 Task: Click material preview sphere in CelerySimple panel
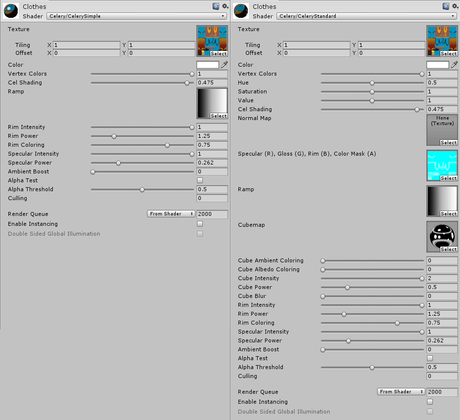(11, 11)
